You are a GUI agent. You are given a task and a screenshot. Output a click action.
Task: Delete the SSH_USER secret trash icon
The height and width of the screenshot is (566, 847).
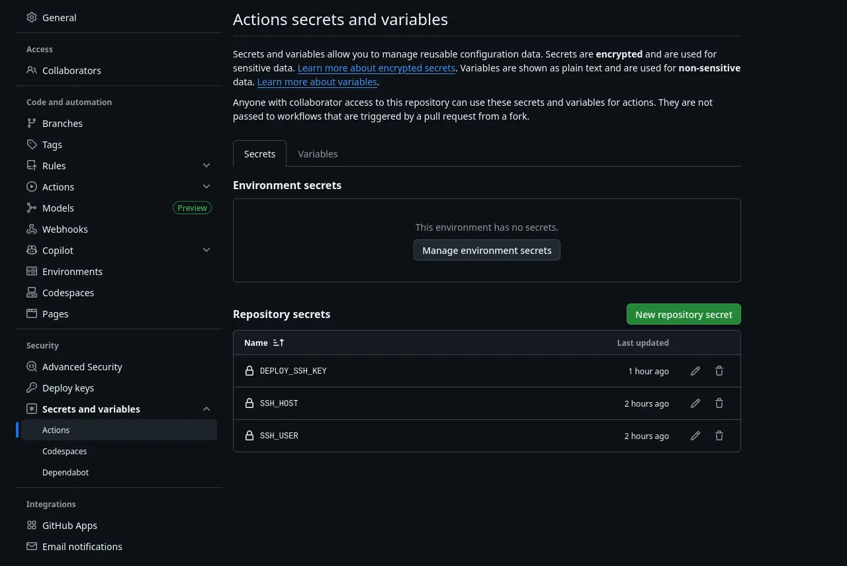click(719, 436)
